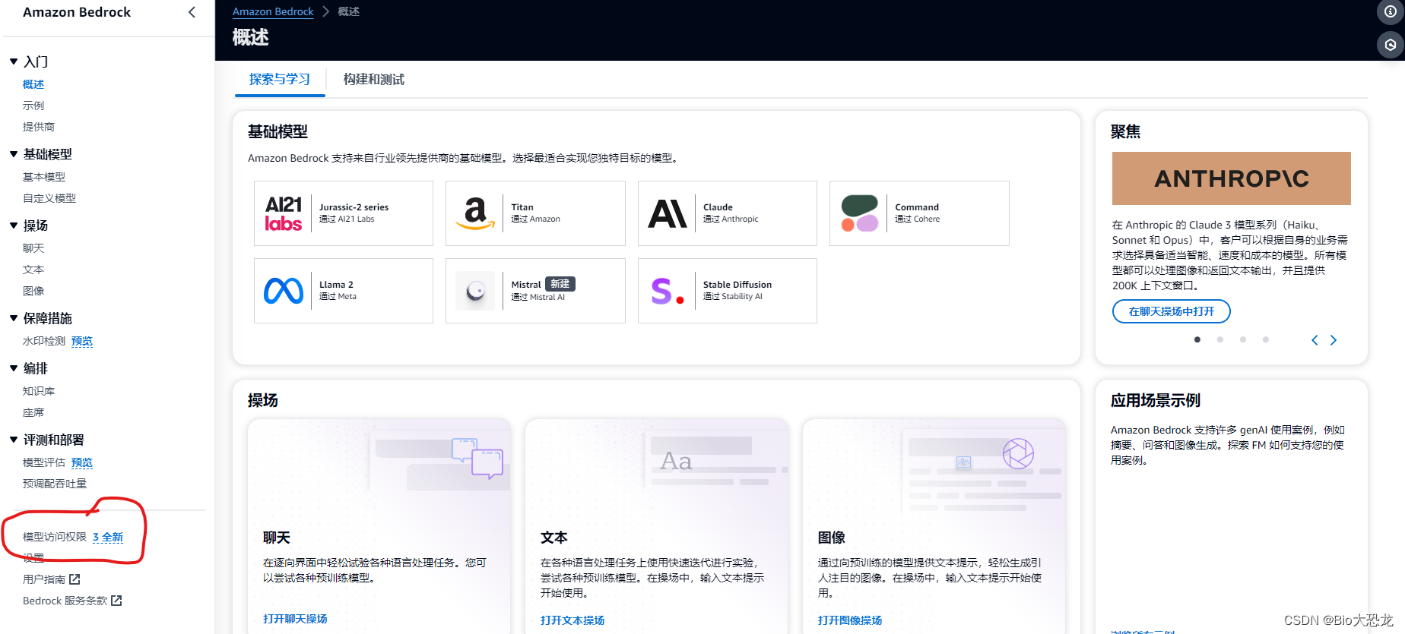1405x634 pixels.
Task: Open 基本模型 in the sidebar
Action: (x=44, y=177)
